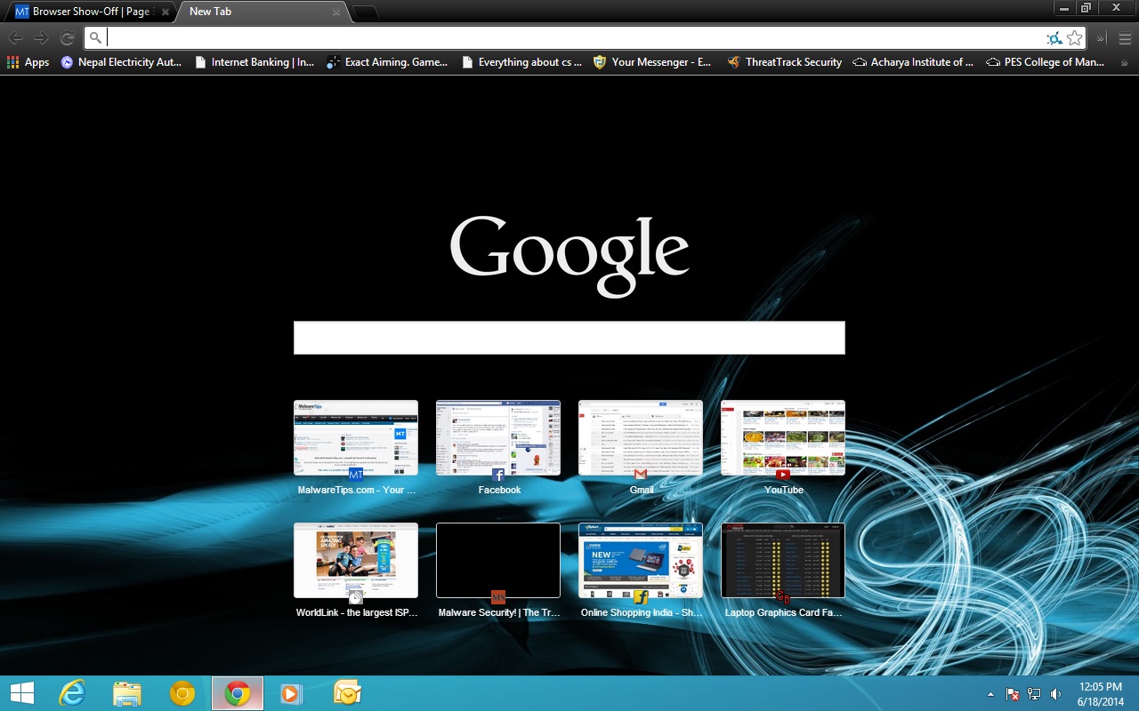Open the Windows Start button

click(21, 693)
